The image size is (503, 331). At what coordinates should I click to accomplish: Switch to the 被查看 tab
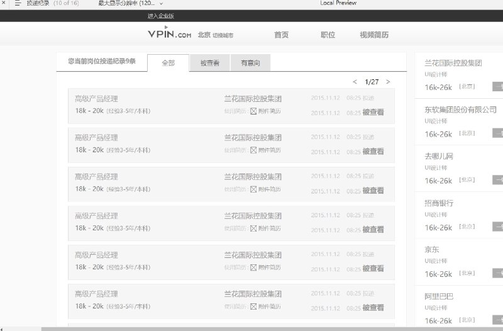coord(210,63)
